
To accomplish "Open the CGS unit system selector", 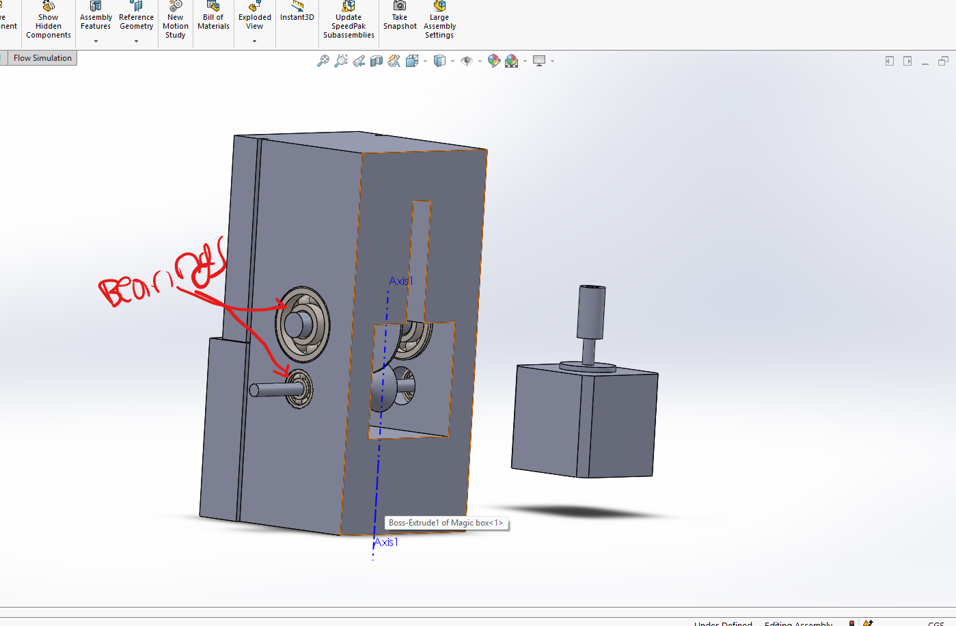I will [x=936, y=623].
